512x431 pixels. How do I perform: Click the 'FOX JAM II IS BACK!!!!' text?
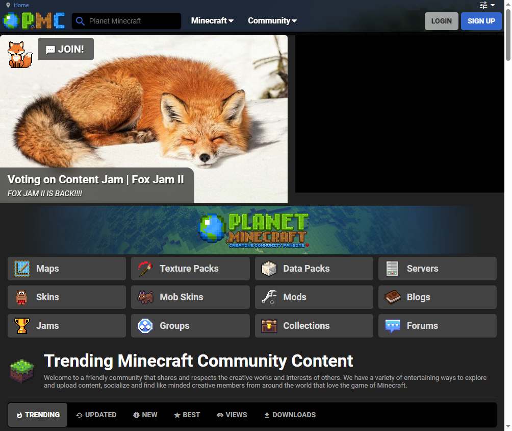coord(45,194)
